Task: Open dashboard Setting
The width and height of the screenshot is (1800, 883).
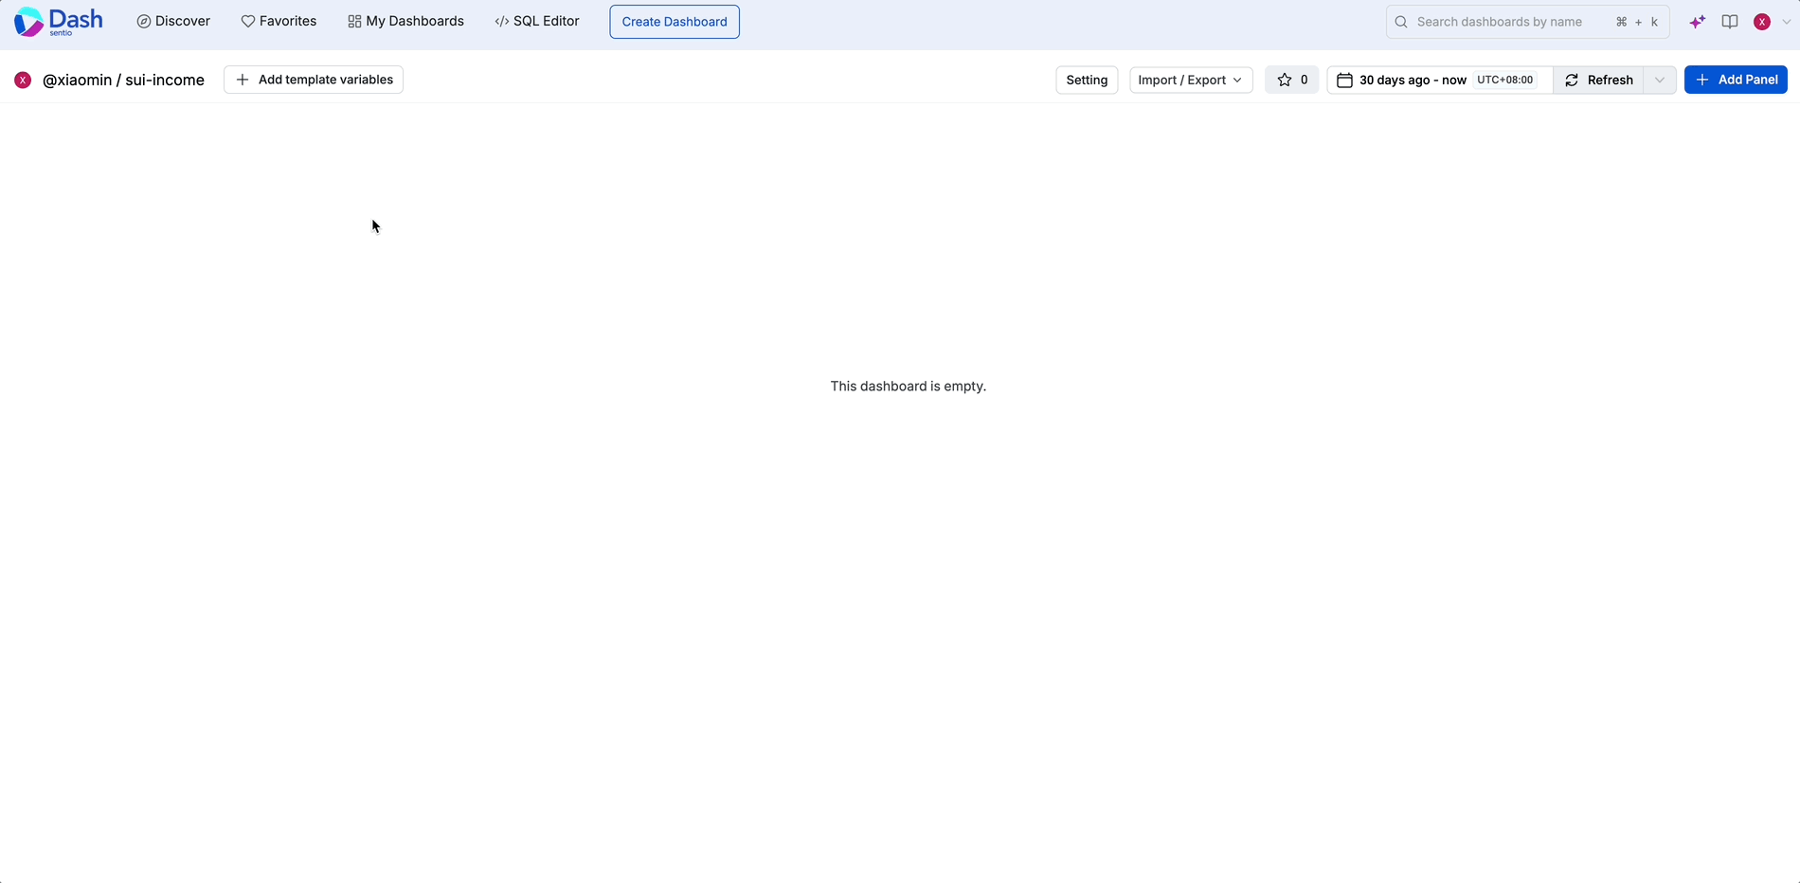Action: tap(1087, 81)
